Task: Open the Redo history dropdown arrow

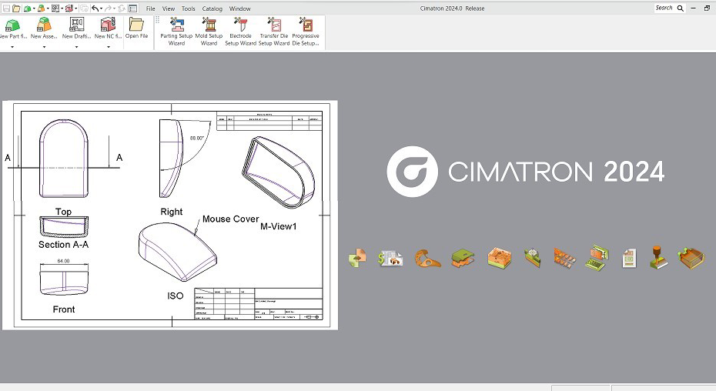Action: point(114,8)
